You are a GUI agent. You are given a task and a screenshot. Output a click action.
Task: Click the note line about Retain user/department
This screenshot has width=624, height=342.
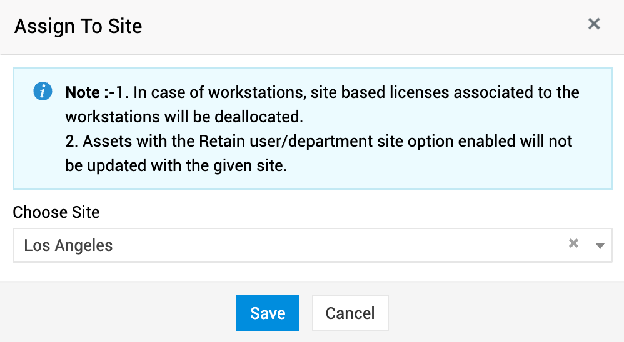tap(319, 142)
